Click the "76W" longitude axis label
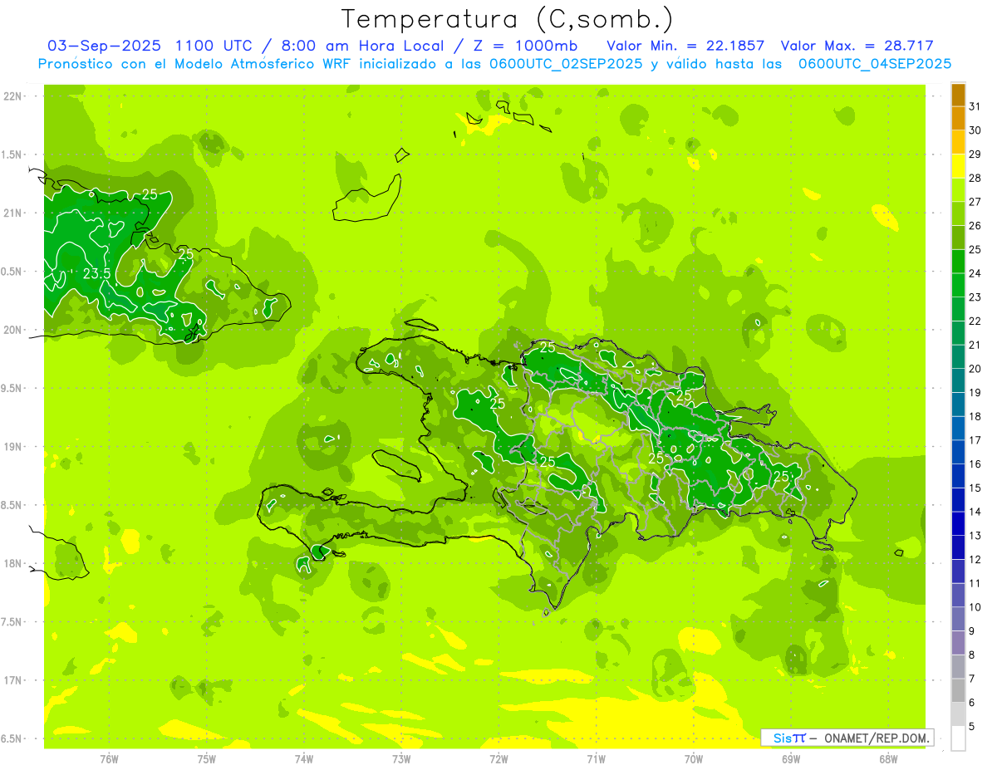This screenshot has height=770, width=997. pos(109,758)
